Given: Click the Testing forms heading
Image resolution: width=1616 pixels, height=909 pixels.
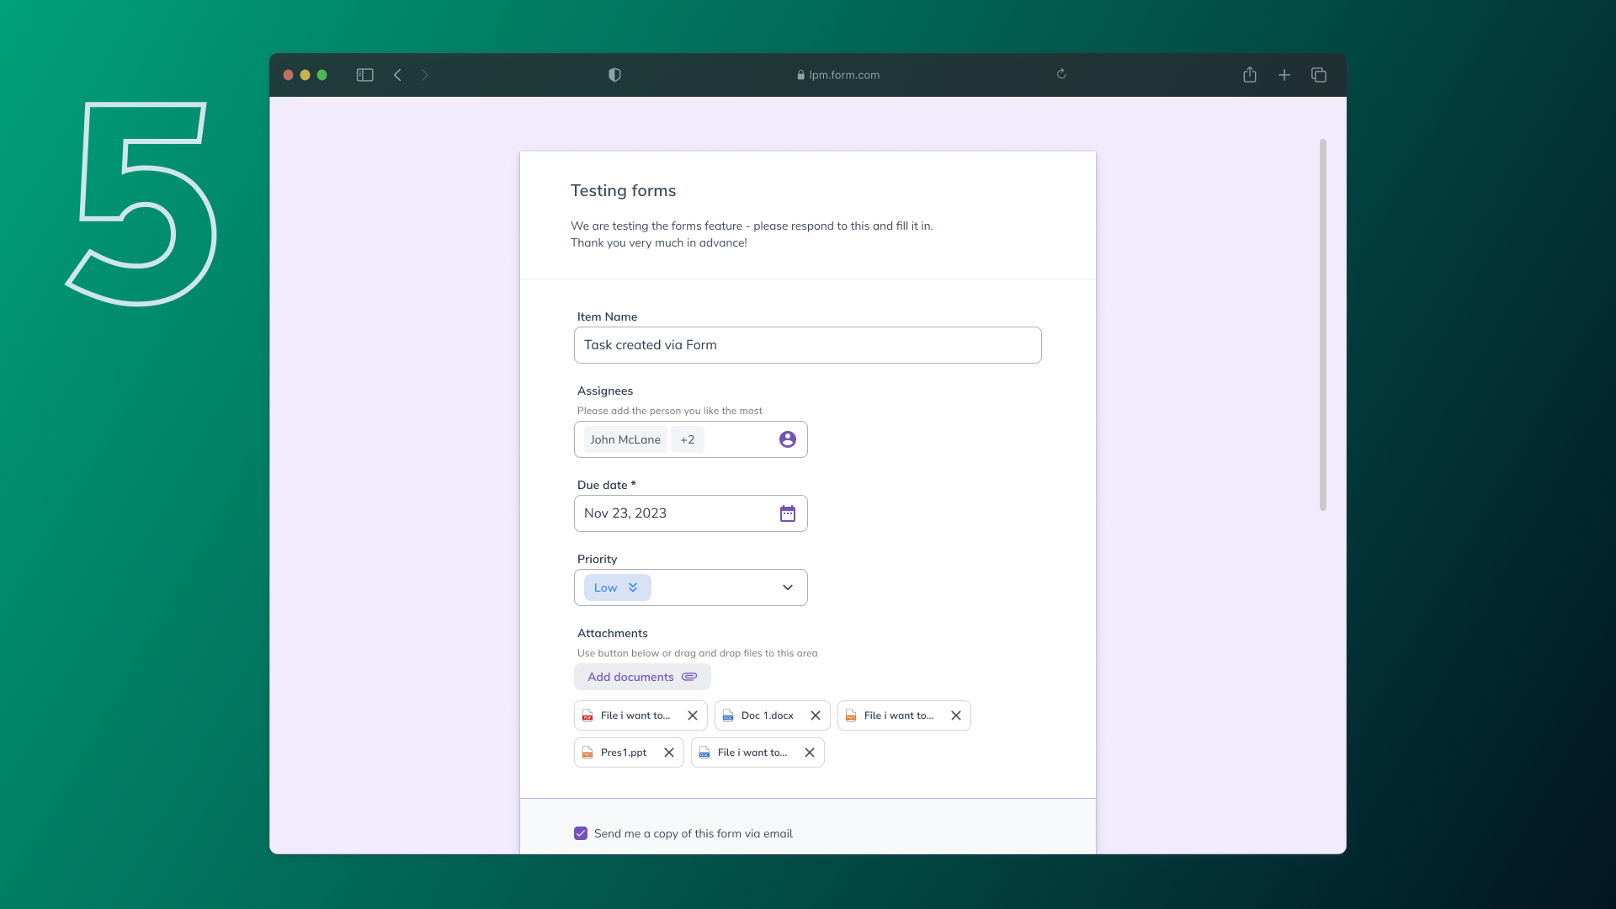Looking at the screenshot, I should point(624,190).
